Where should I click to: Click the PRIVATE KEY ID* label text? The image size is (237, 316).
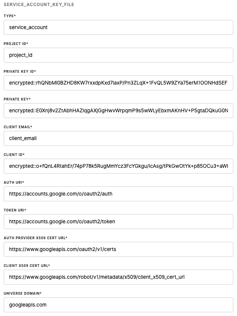click(20, 72)
